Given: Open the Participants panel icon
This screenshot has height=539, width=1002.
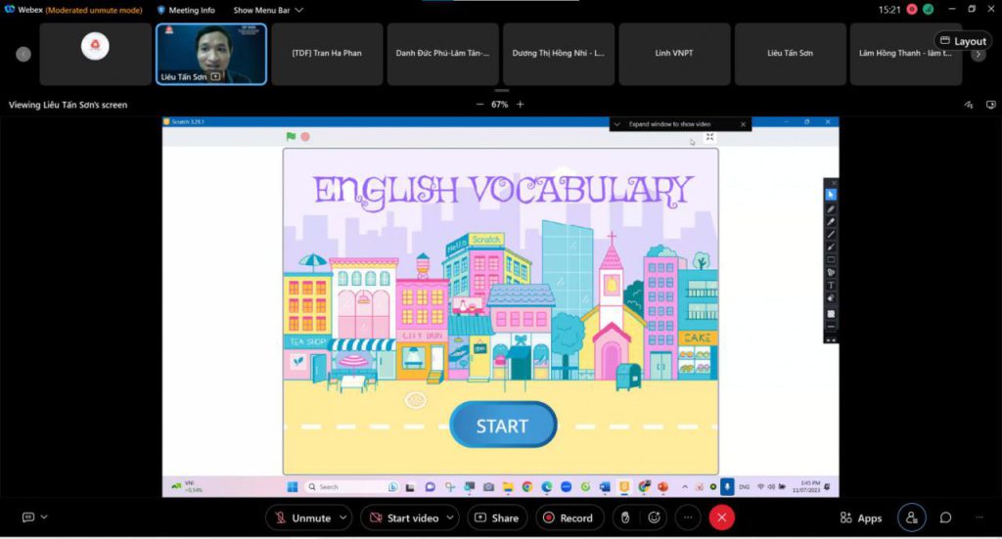Looking at the screenshot, I should (912, 517).
